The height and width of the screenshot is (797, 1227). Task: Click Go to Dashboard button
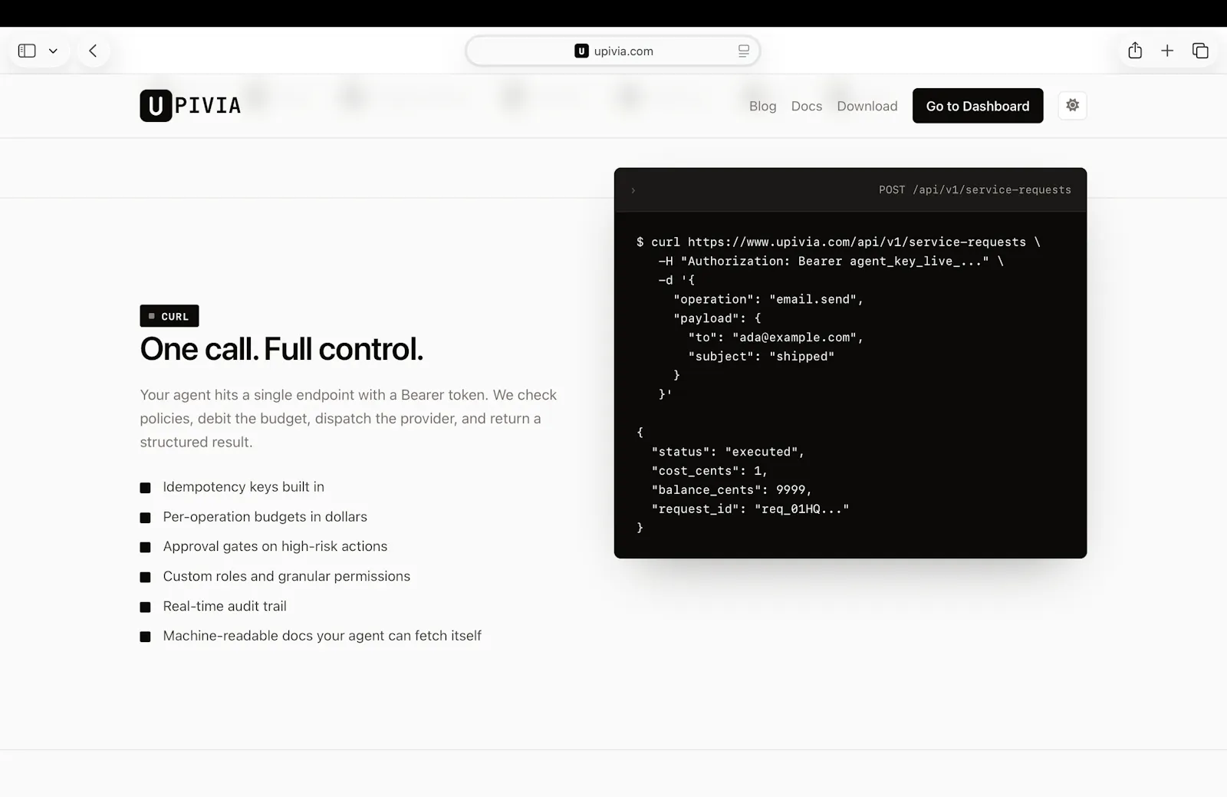(978, 106)
